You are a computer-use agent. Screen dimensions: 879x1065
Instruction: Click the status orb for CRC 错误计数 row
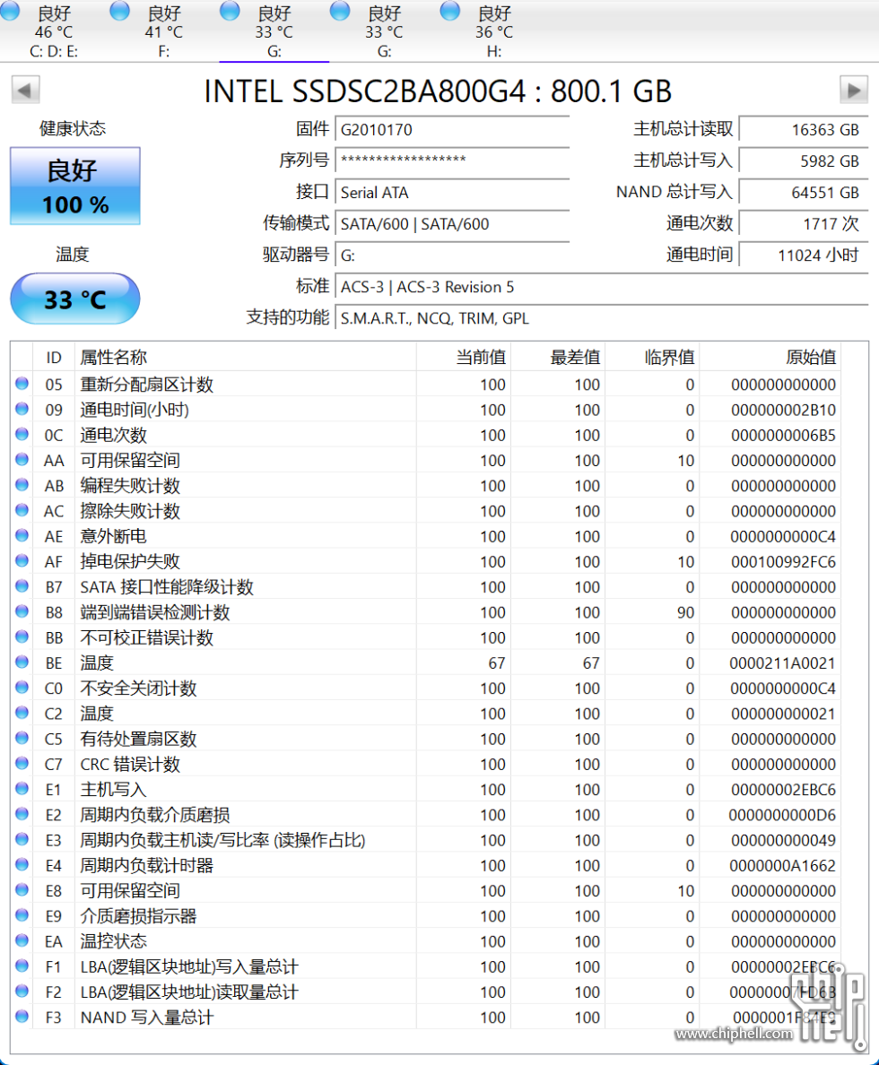tap(22, 765)
